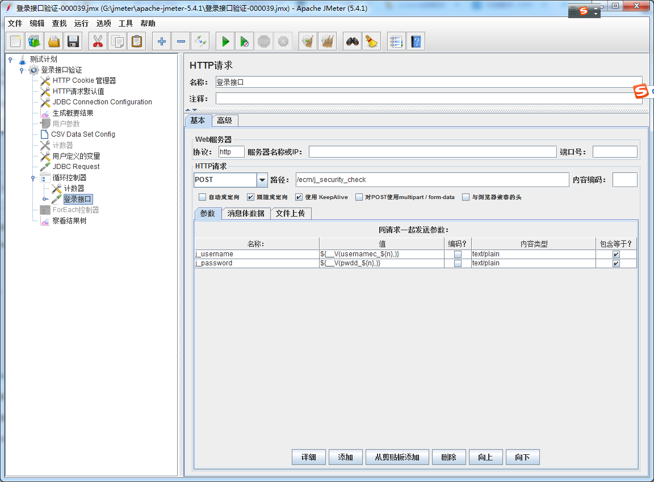Click the 从剪贴板添加 button

397,457
